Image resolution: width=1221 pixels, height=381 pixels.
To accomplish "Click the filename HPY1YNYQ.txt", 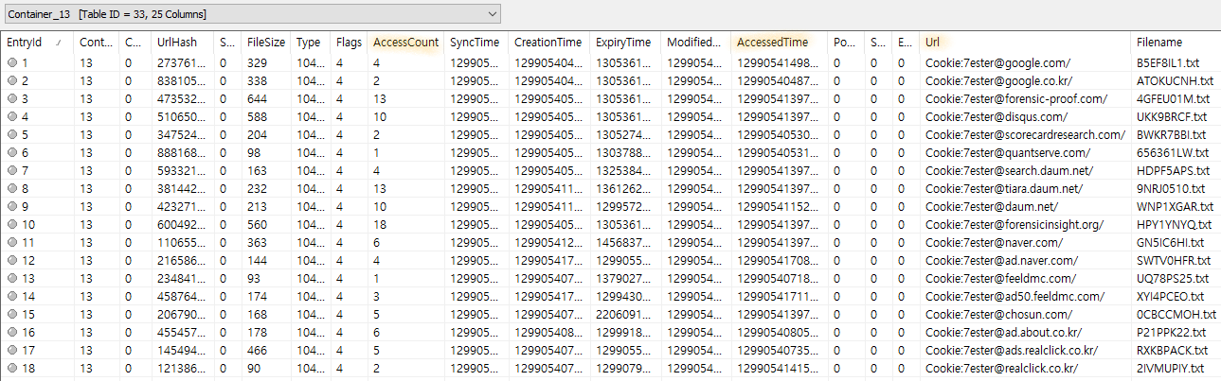I will 1175,224.
